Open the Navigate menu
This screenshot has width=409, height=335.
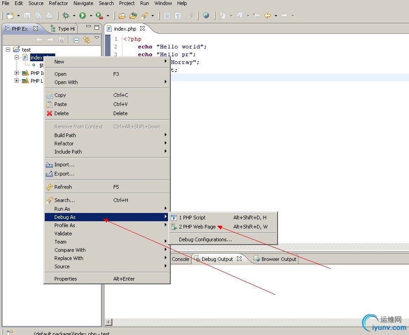[83, 3]
